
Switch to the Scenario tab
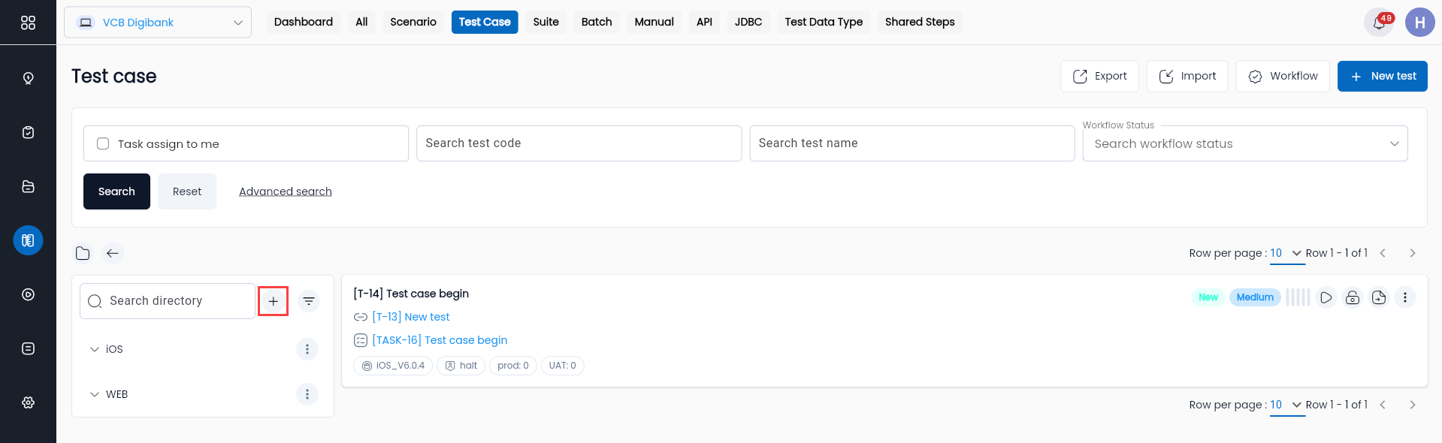click(x=413, y=23)
